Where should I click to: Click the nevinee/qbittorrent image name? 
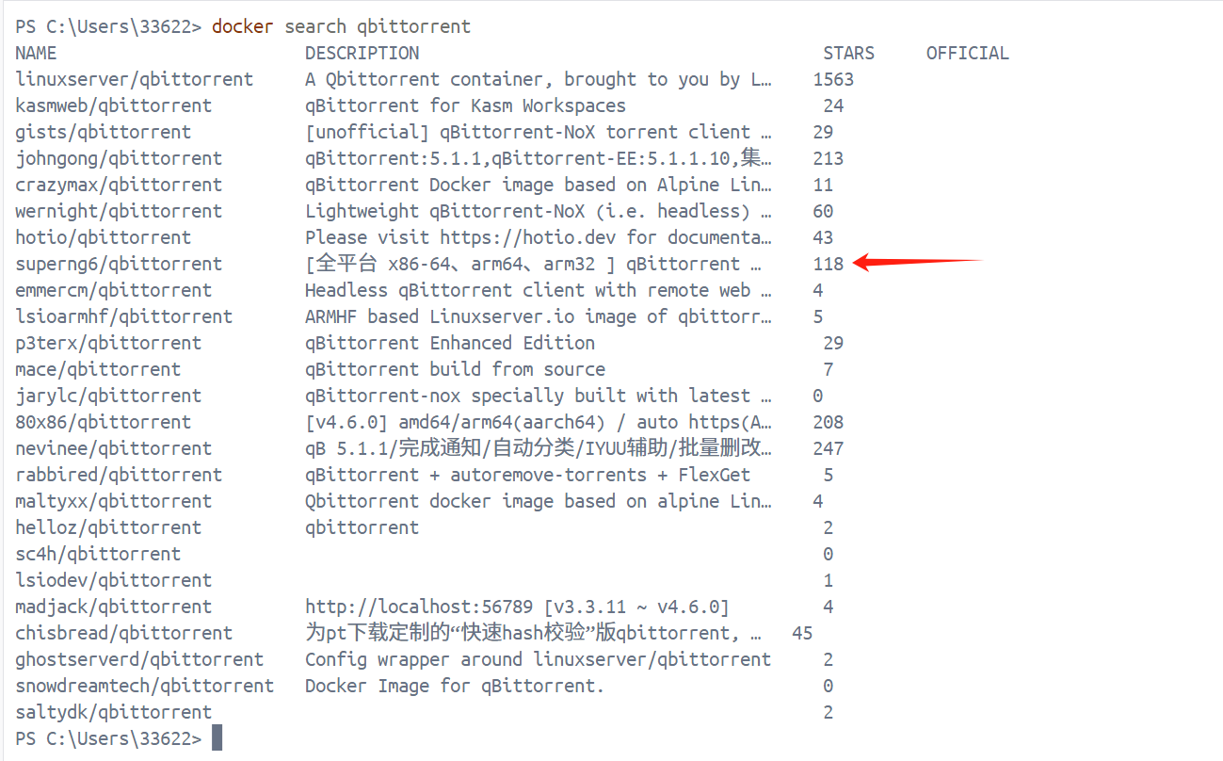pos(113,449)
